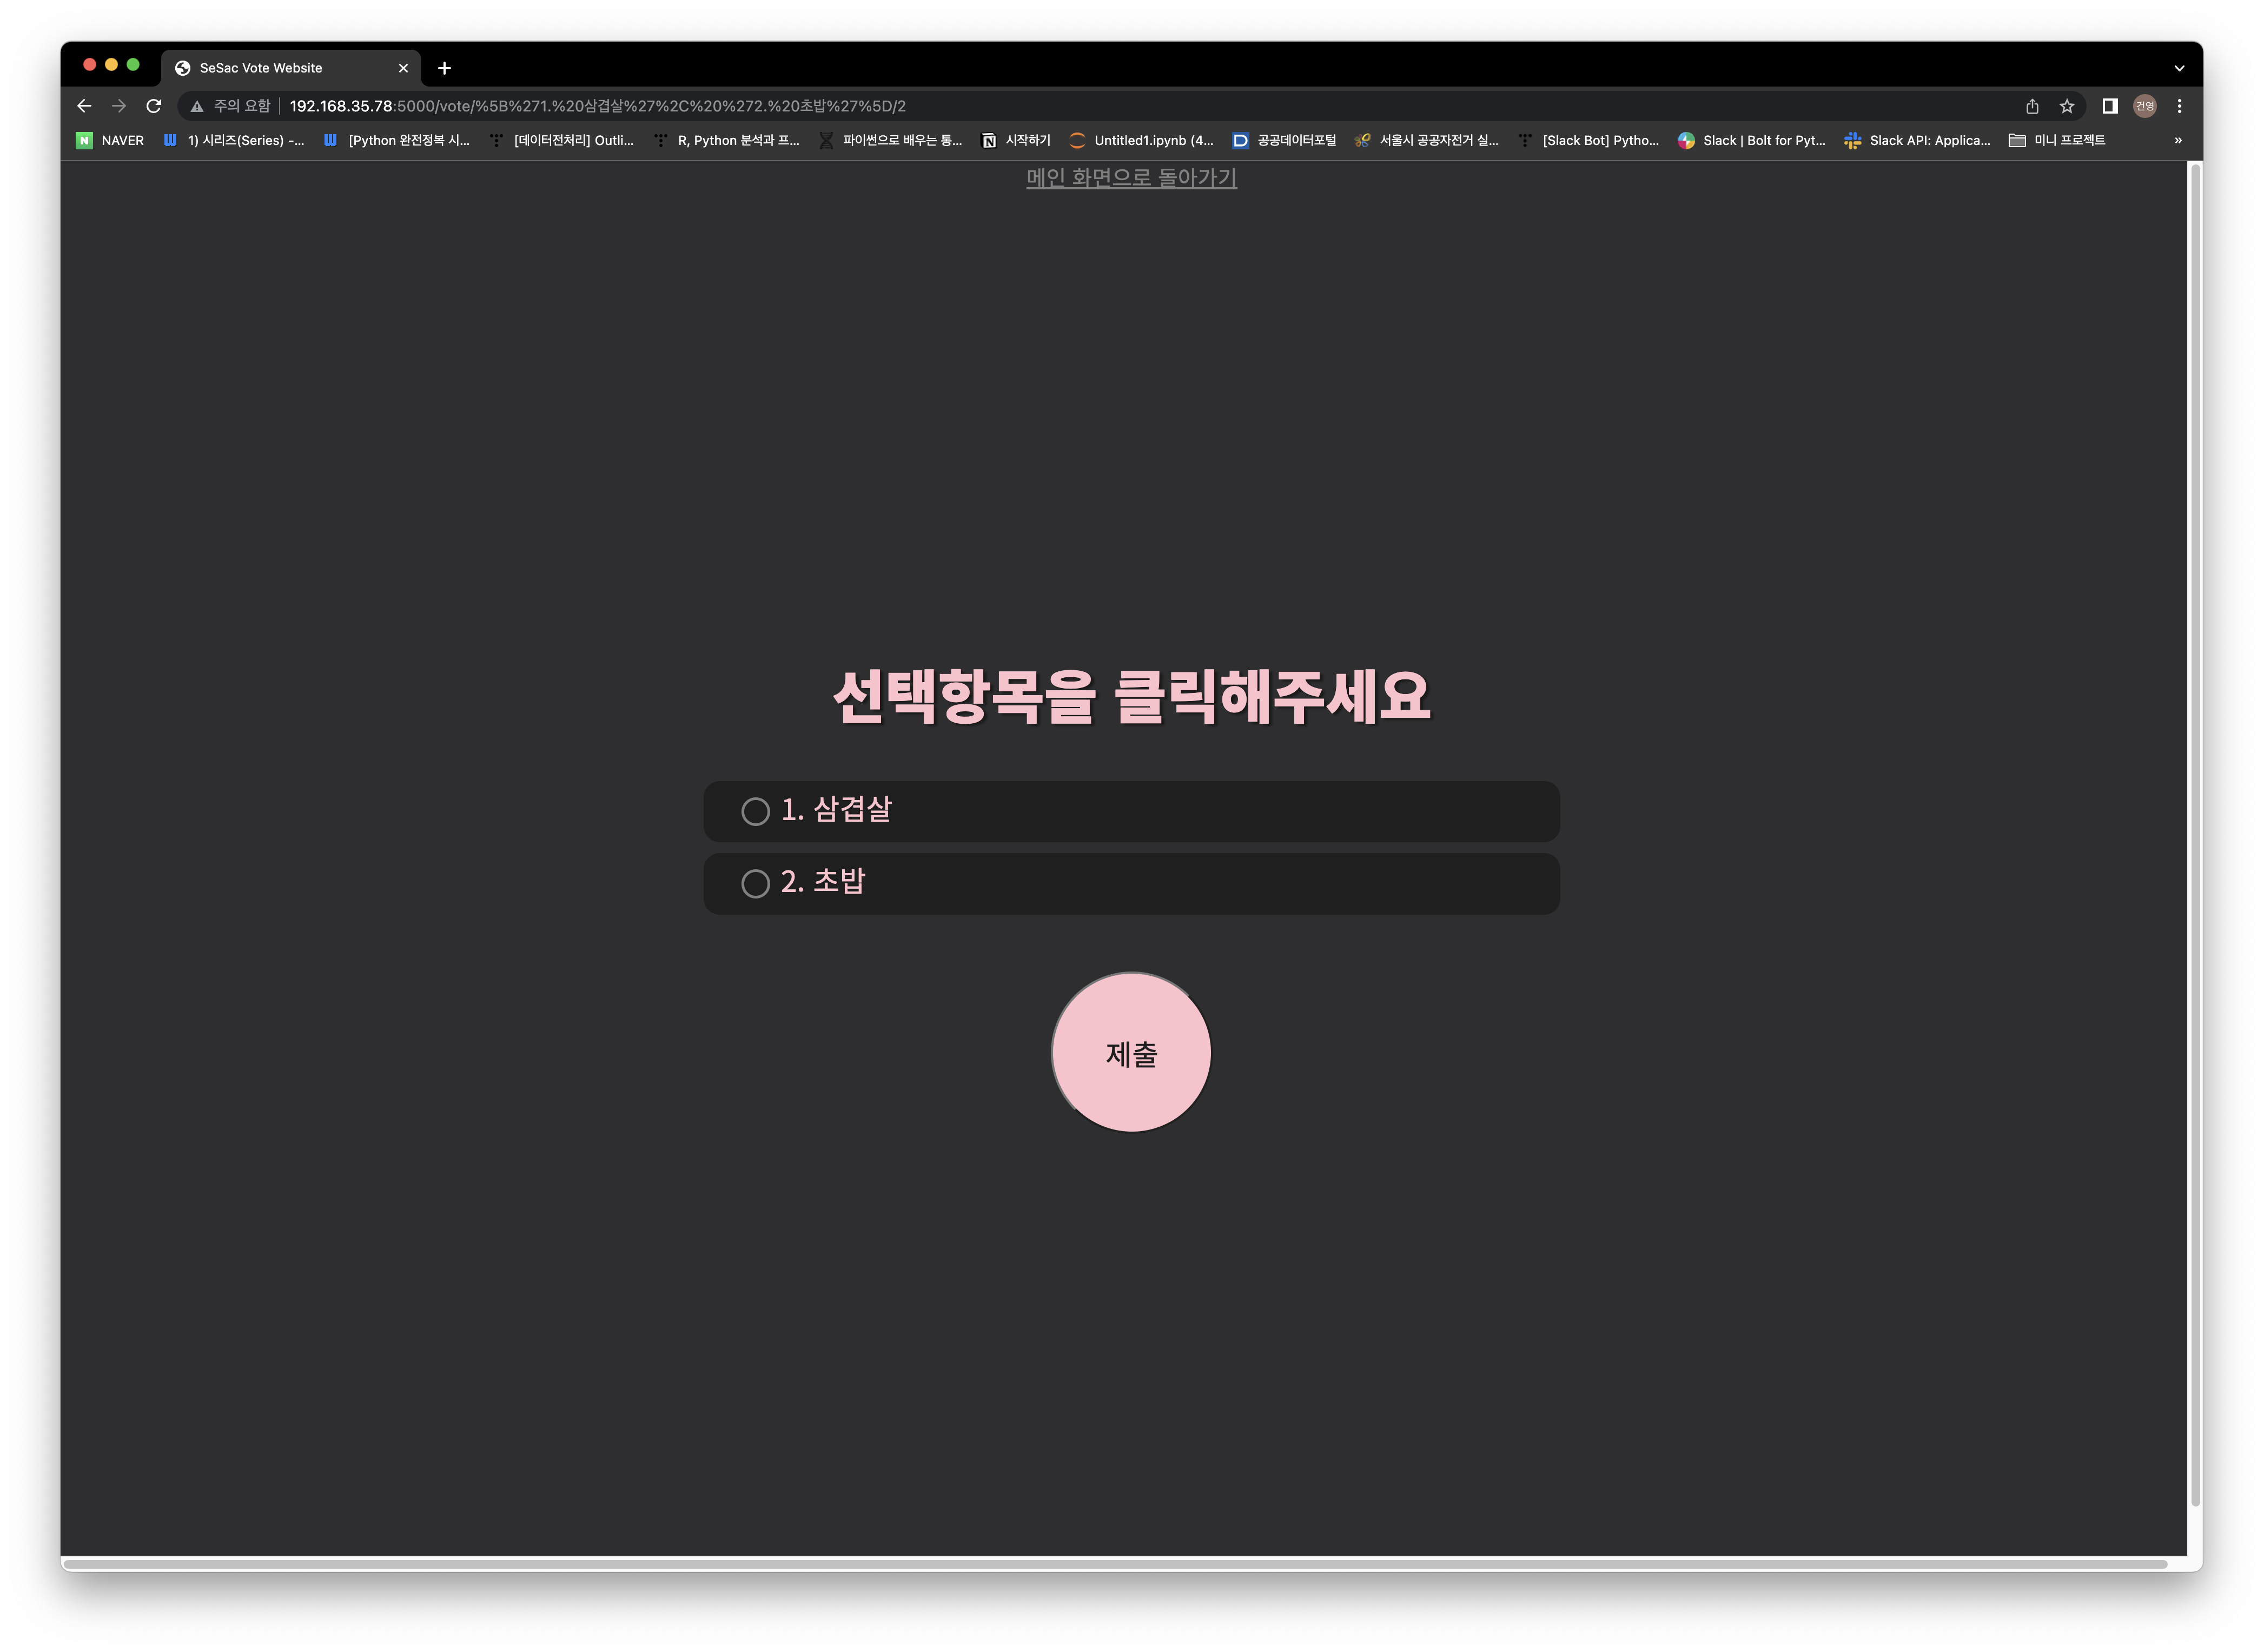Select the radio button for 2. 초밥
This screenshot has width=2264, height=1652.
tap(756, 883)
